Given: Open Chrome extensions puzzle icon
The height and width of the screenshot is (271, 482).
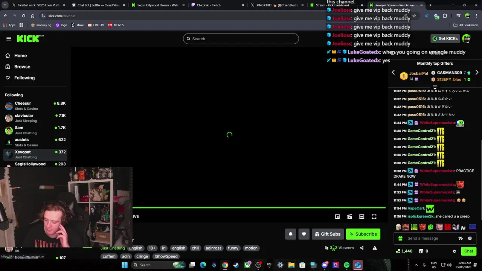Looking at the screenshot, I should 445,16.
